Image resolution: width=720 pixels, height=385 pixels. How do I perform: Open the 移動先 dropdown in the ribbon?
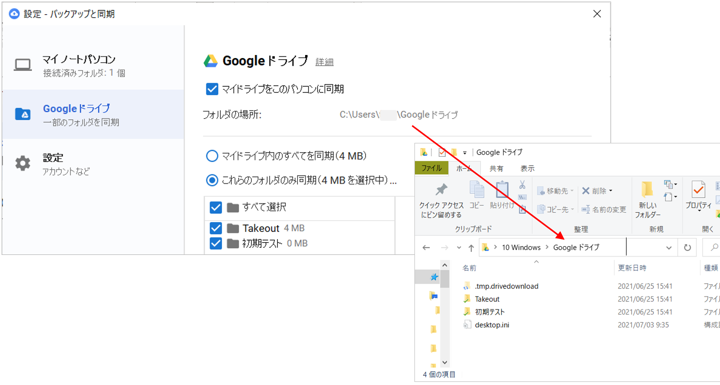[x=556, y=191]
